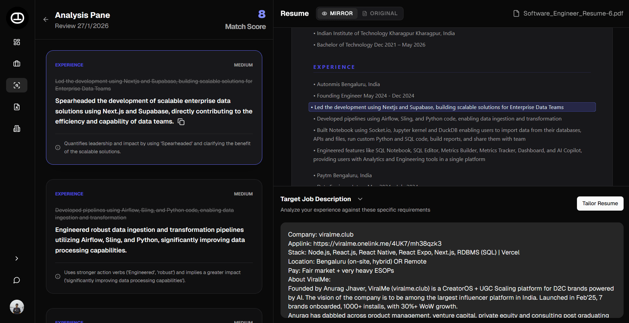Open the dashboard grid icon in the sidebar
The width and height of the screenshot is (629, 323).
[x=17, y=42]
